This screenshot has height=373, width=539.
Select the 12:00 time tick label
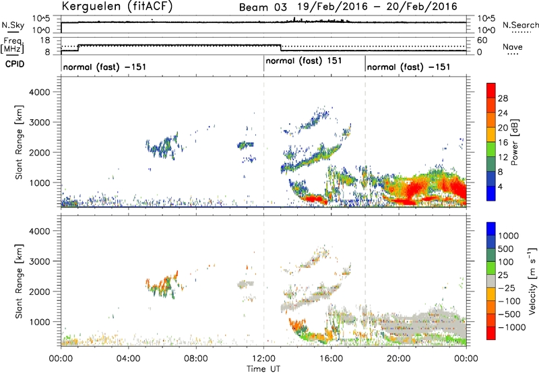[263, 359]
